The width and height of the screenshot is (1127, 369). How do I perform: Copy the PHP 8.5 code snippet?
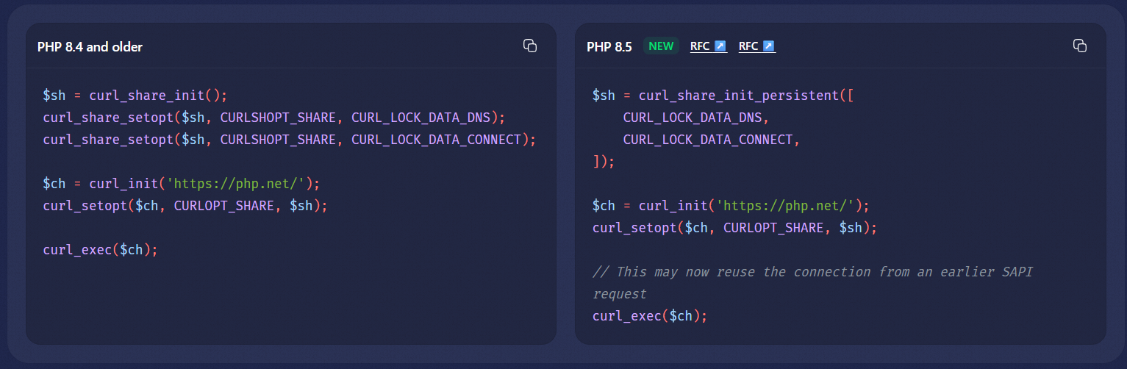point(1079,46)
